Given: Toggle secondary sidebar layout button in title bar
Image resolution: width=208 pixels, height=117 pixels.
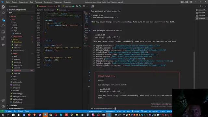Looking at the screenshot, I should pyautogui.click(x=187, y=2).
